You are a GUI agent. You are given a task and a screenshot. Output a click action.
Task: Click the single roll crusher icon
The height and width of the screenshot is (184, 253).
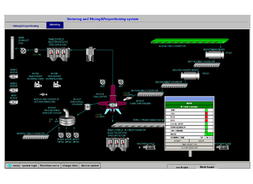[x=88, y=107]
